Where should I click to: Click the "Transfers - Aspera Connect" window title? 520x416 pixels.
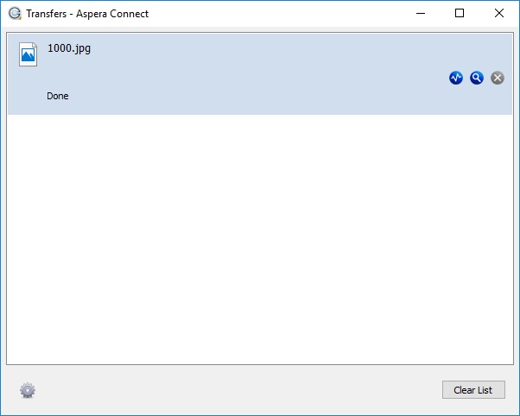[x=88, y=14]
